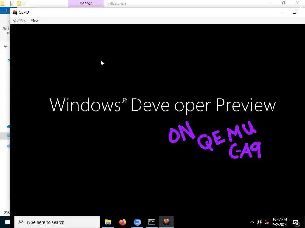Image resolution: width=305 pixels, height=228 pixels.
Task: Open the Machine menu in QEMU
Action: [x=19, y=21]
